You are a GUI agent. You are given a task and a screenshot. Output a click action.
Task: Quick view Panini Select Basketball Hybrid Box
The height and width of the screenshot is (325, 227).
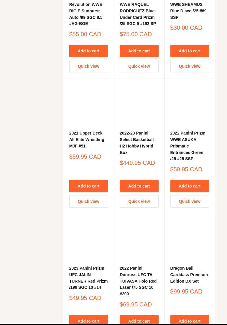click(x=139, y=201)
